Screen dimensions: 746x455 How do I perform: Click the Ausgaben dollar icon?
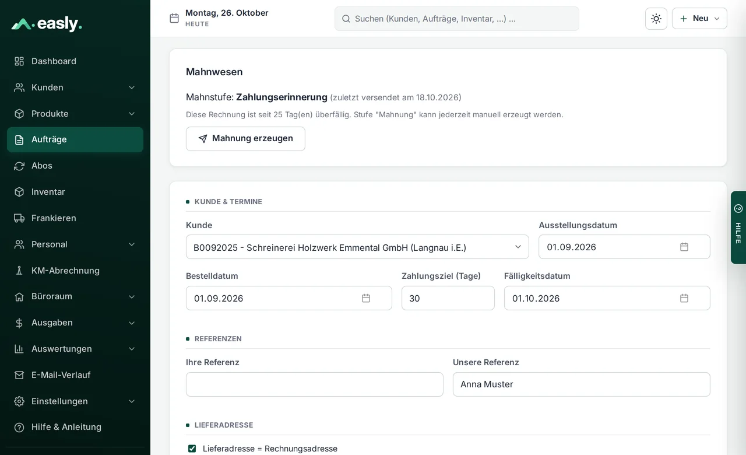[x=19, y=323]
